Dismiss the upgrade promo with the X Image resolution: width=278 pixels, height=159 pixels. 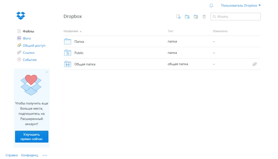pyautogui.click(x=47, y=72)
